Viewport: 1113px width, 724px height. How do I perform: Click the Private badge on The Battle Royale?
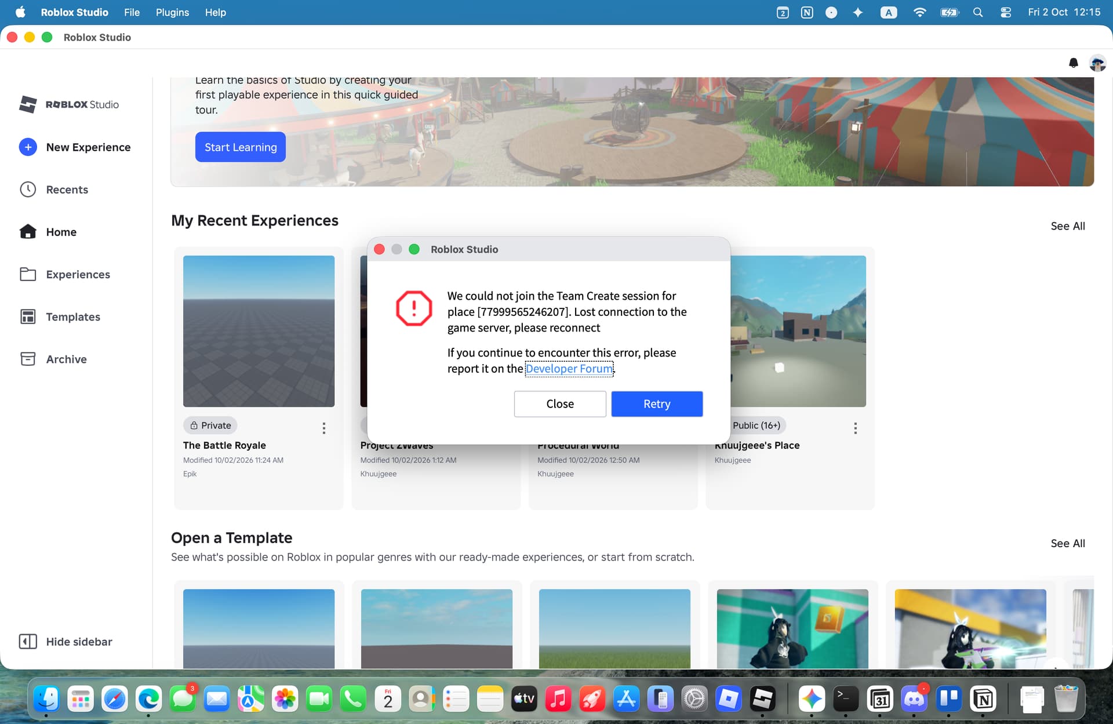tap(210, 425)
